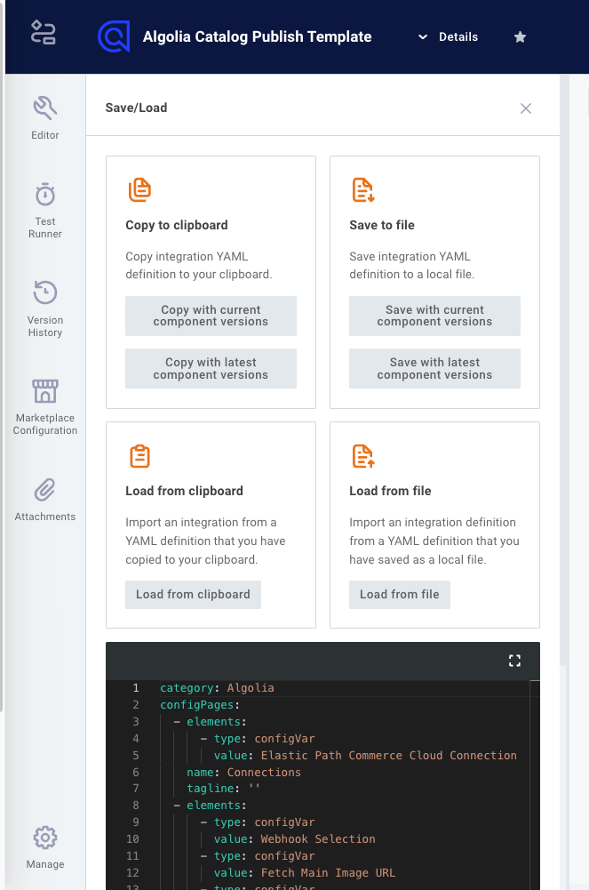Click Copy with latest component versions
The image size is (589, 890).
(x=211, y=368)
